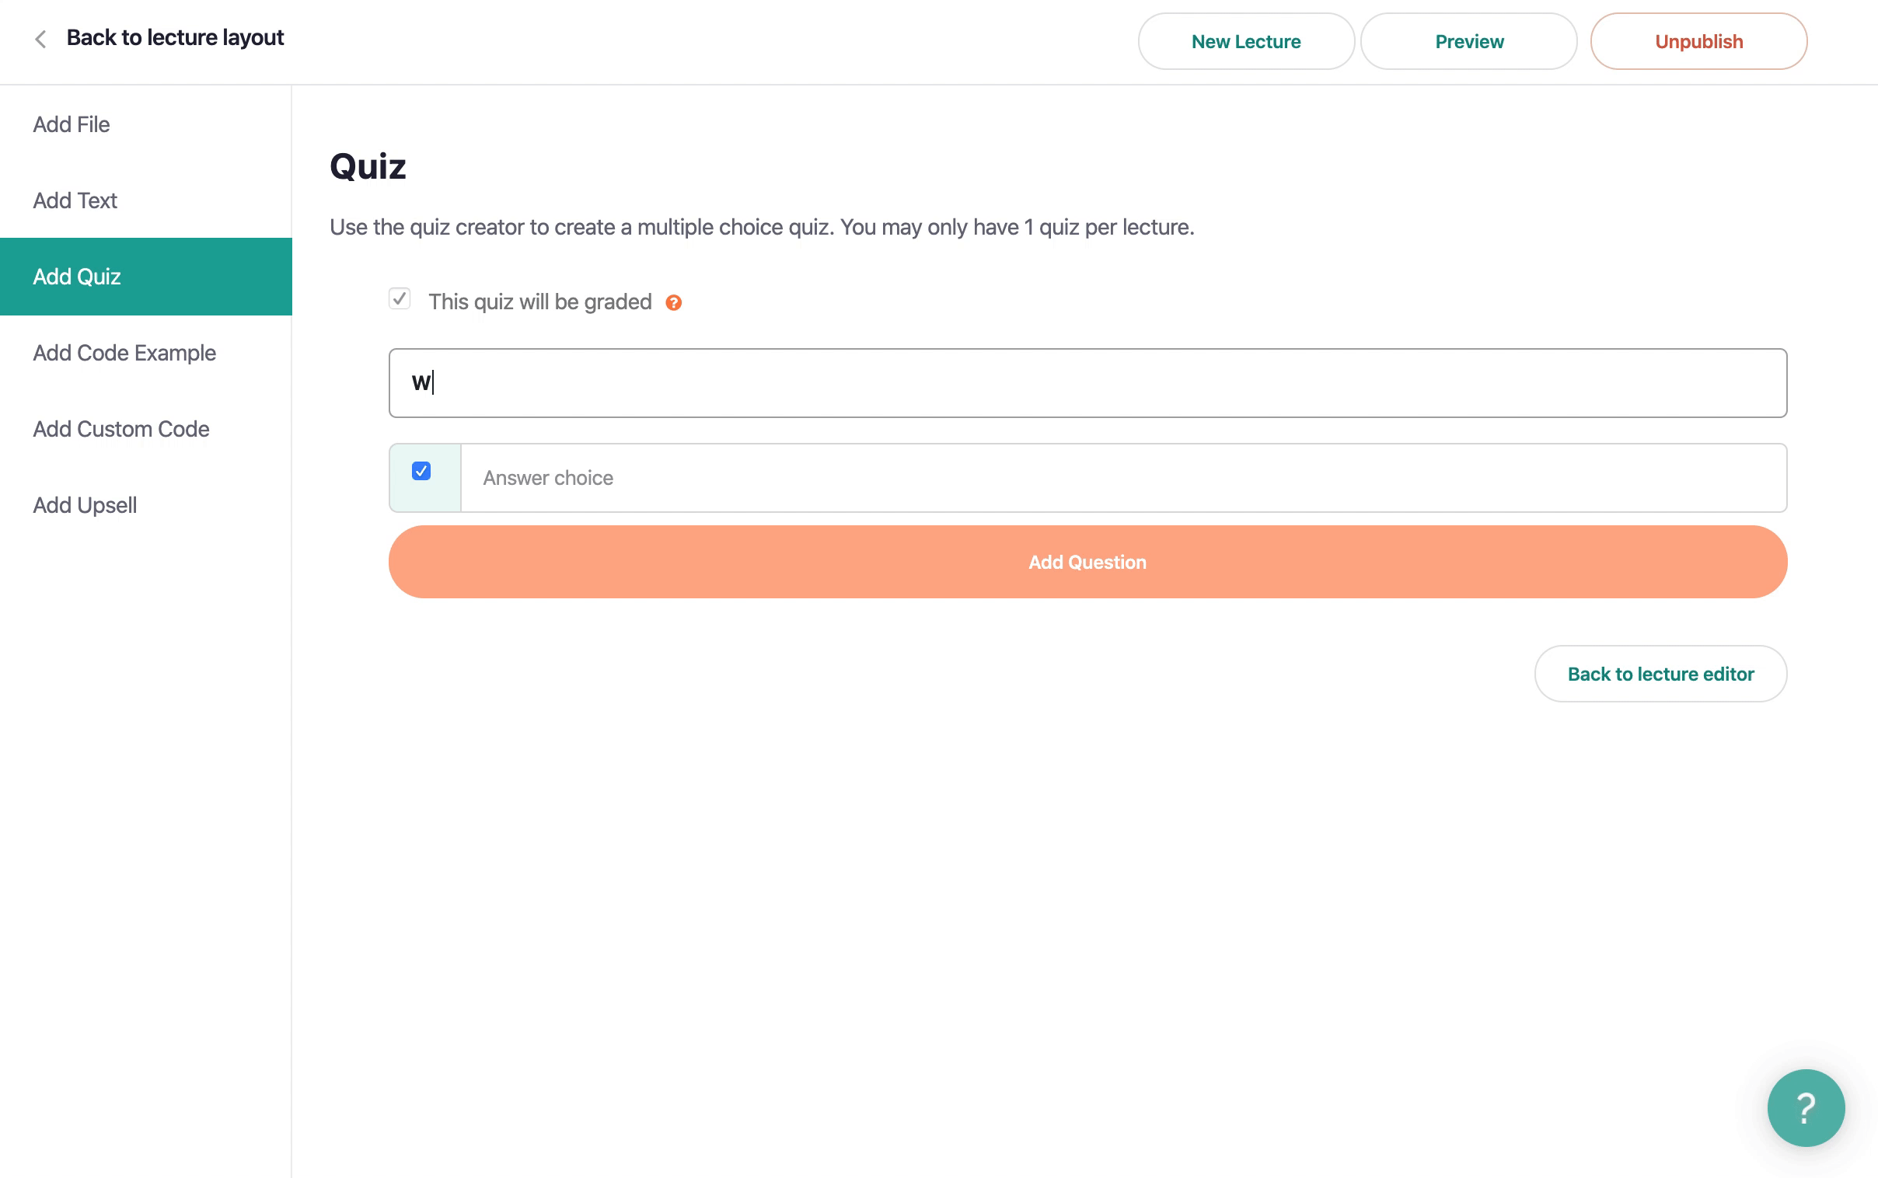Toggle 'This quiz will be graded' checkbox
The width and height of the screenshot is (1878, 1178).
pos(400,299)
